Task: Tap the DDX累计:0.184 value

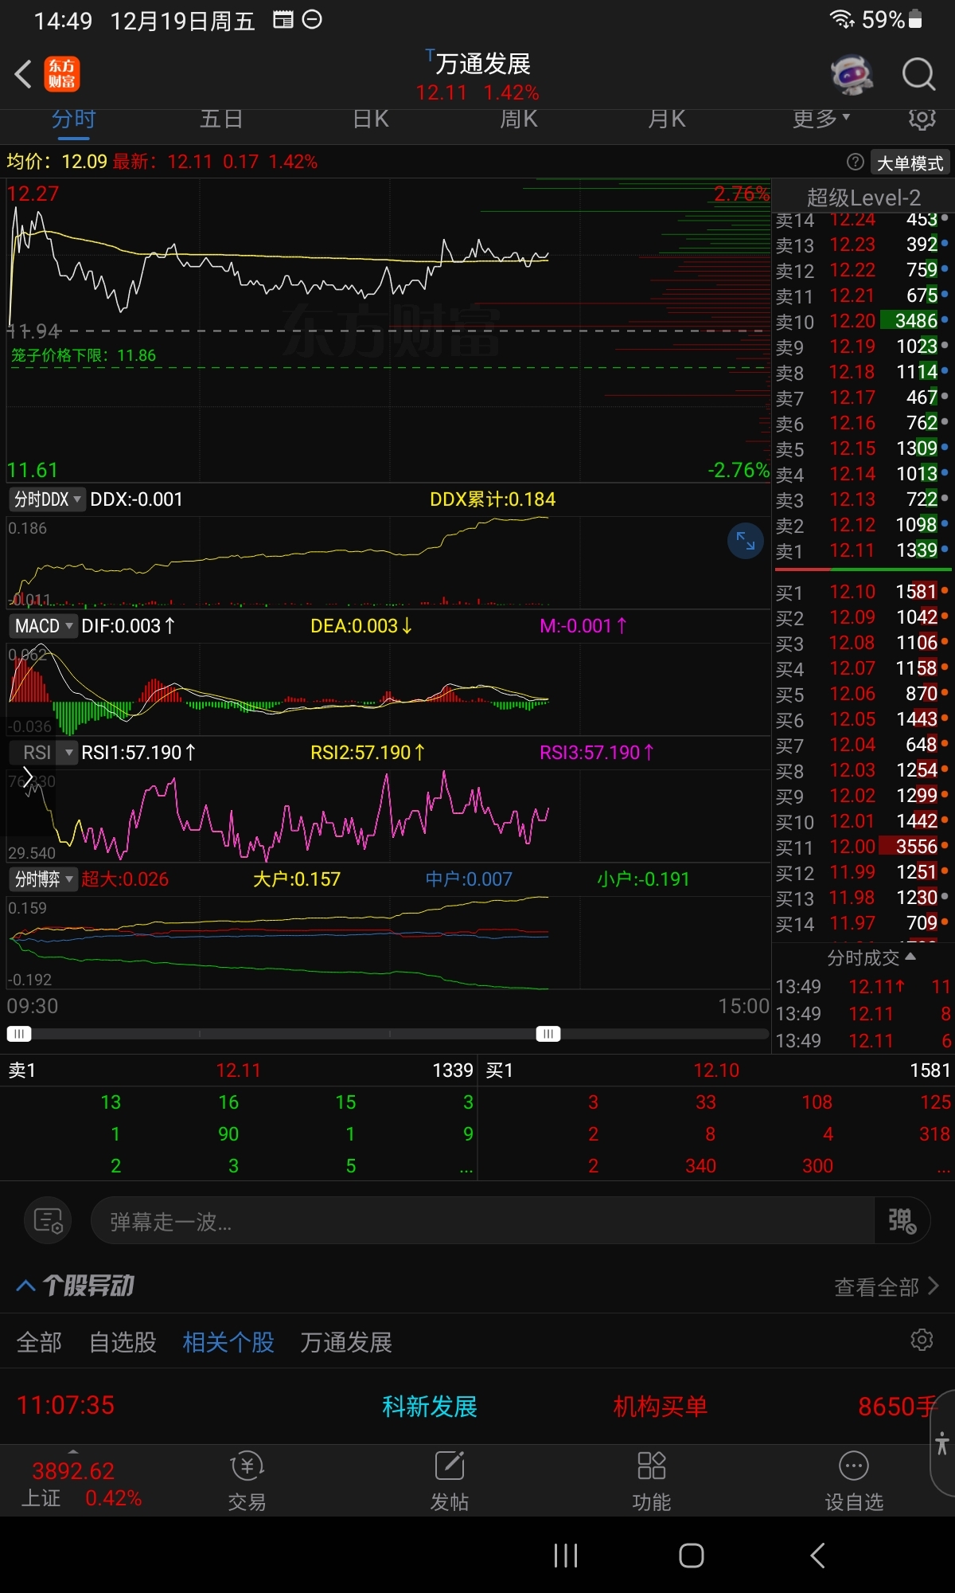Action: click(x=493, y=499)
